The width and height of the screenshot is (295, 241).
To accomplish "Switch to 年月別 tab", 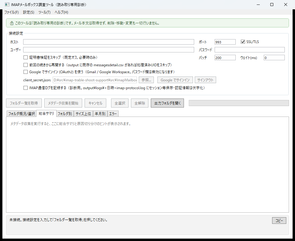I will 100,114.
